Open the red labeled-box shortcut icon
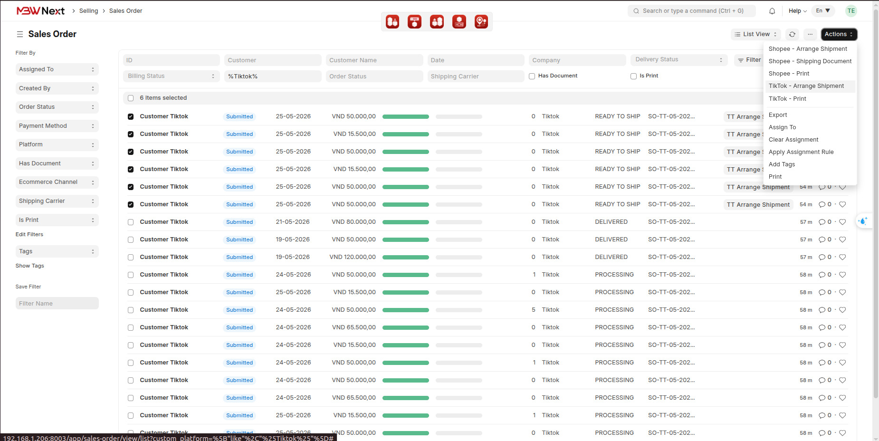The width and height of the screenshot is (879, 441). [x=415, y=22]
